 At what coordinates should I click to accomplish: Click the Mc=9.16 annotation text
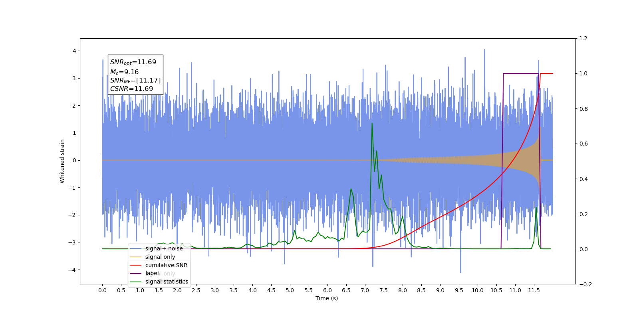[x=124, y=72]
